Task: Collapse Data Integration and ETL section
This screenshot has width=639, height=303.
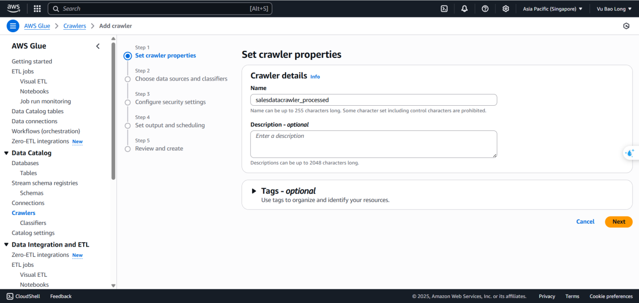Action: [x=6, y=245]
